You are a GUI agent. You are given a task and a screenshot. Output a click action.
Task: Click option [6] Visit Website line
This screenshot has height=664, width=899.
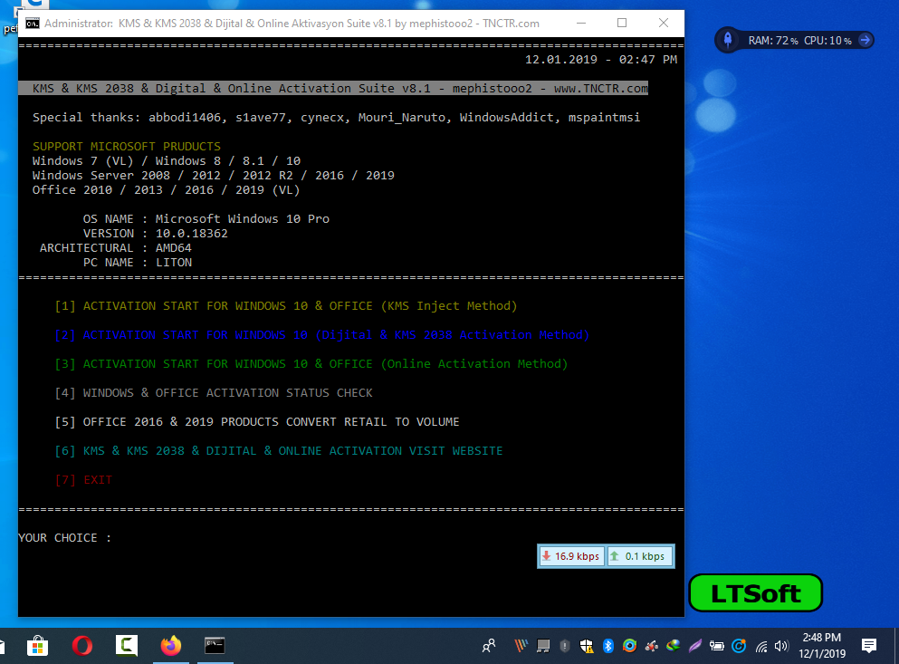(278, 451)
